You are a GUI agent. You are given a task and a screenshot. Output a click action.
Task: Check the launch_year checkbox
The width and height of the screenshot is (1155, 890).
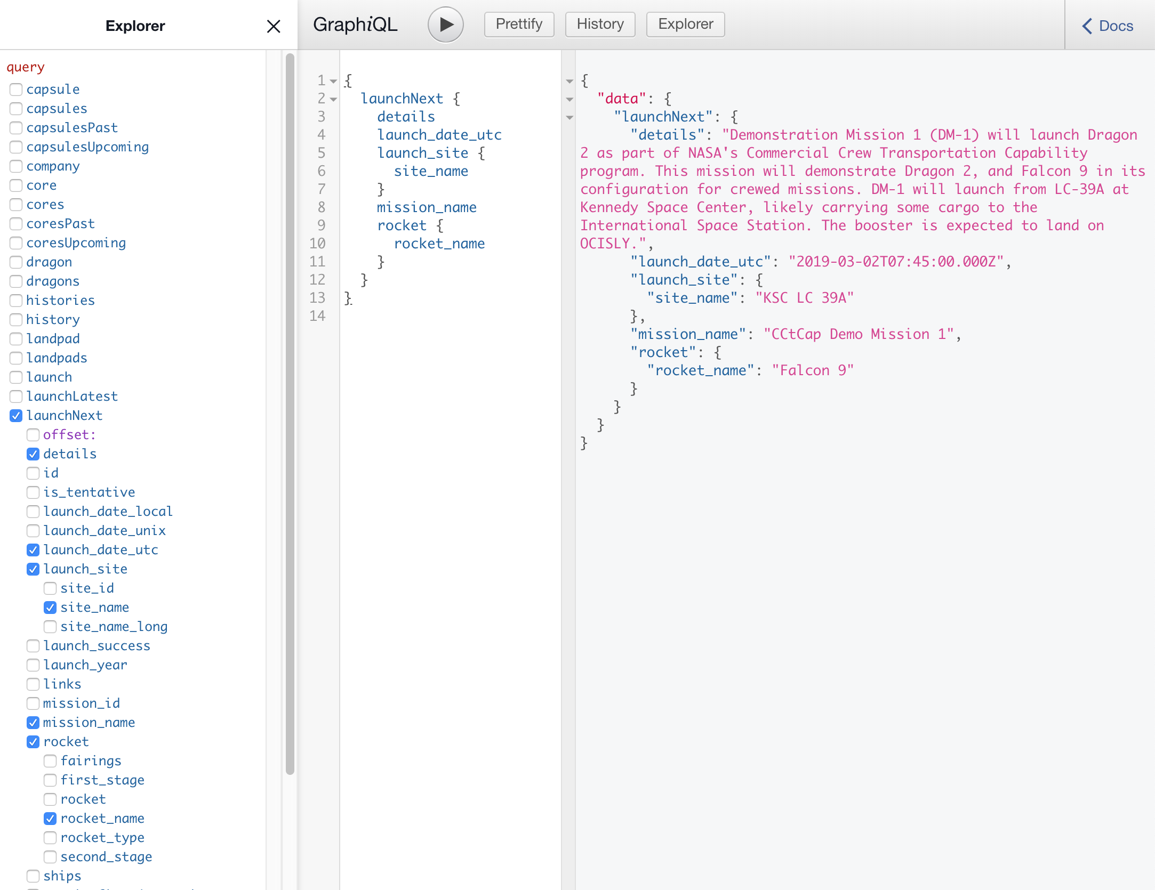tap(33, 665)
